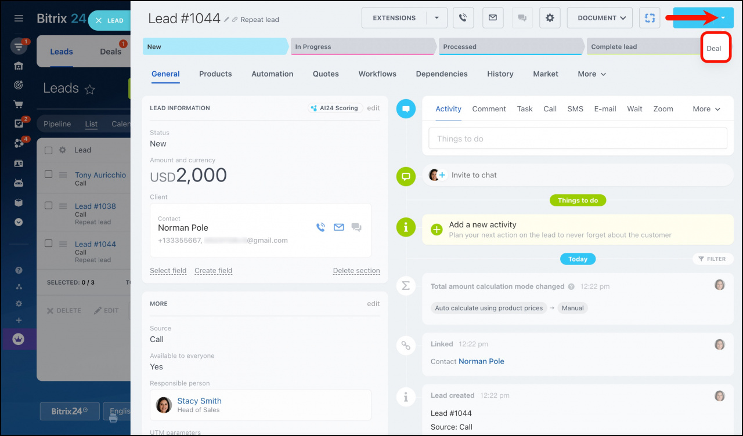The width and height of the screenshot is (743, 436).
Task: Switch to the SMS activity tab
Action: [575, 109]
